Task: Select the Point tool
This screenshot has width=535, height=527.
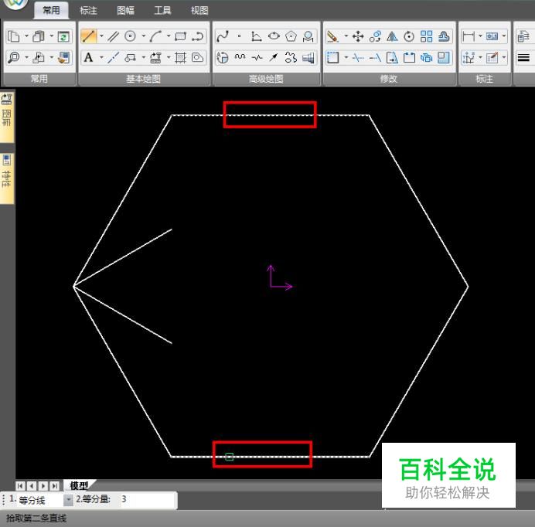Action: (x=240, y=36)
